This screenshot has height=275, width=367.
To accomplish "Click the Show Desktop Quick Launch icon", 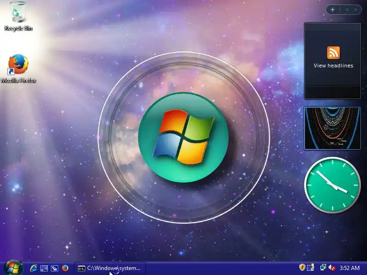I will (x=44, y=268).
